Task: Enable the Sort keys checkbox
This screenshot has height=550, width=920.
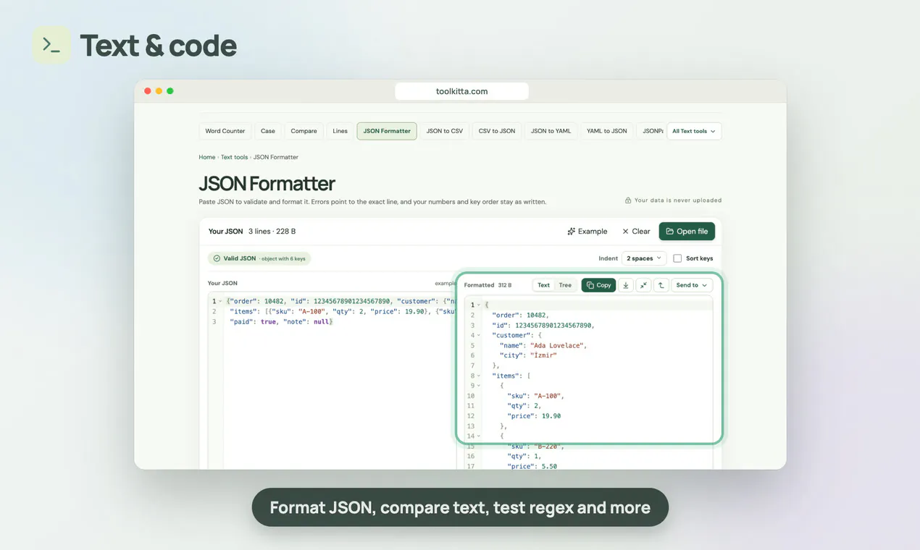Action: pos(677,258)
